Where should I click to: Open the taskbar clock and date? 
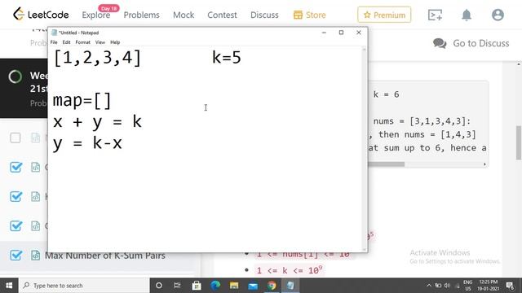(489, 286)
